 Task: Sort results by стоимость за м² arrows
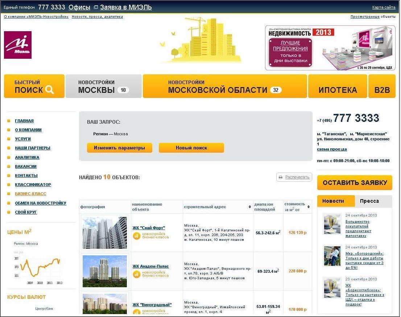point(309,207)
